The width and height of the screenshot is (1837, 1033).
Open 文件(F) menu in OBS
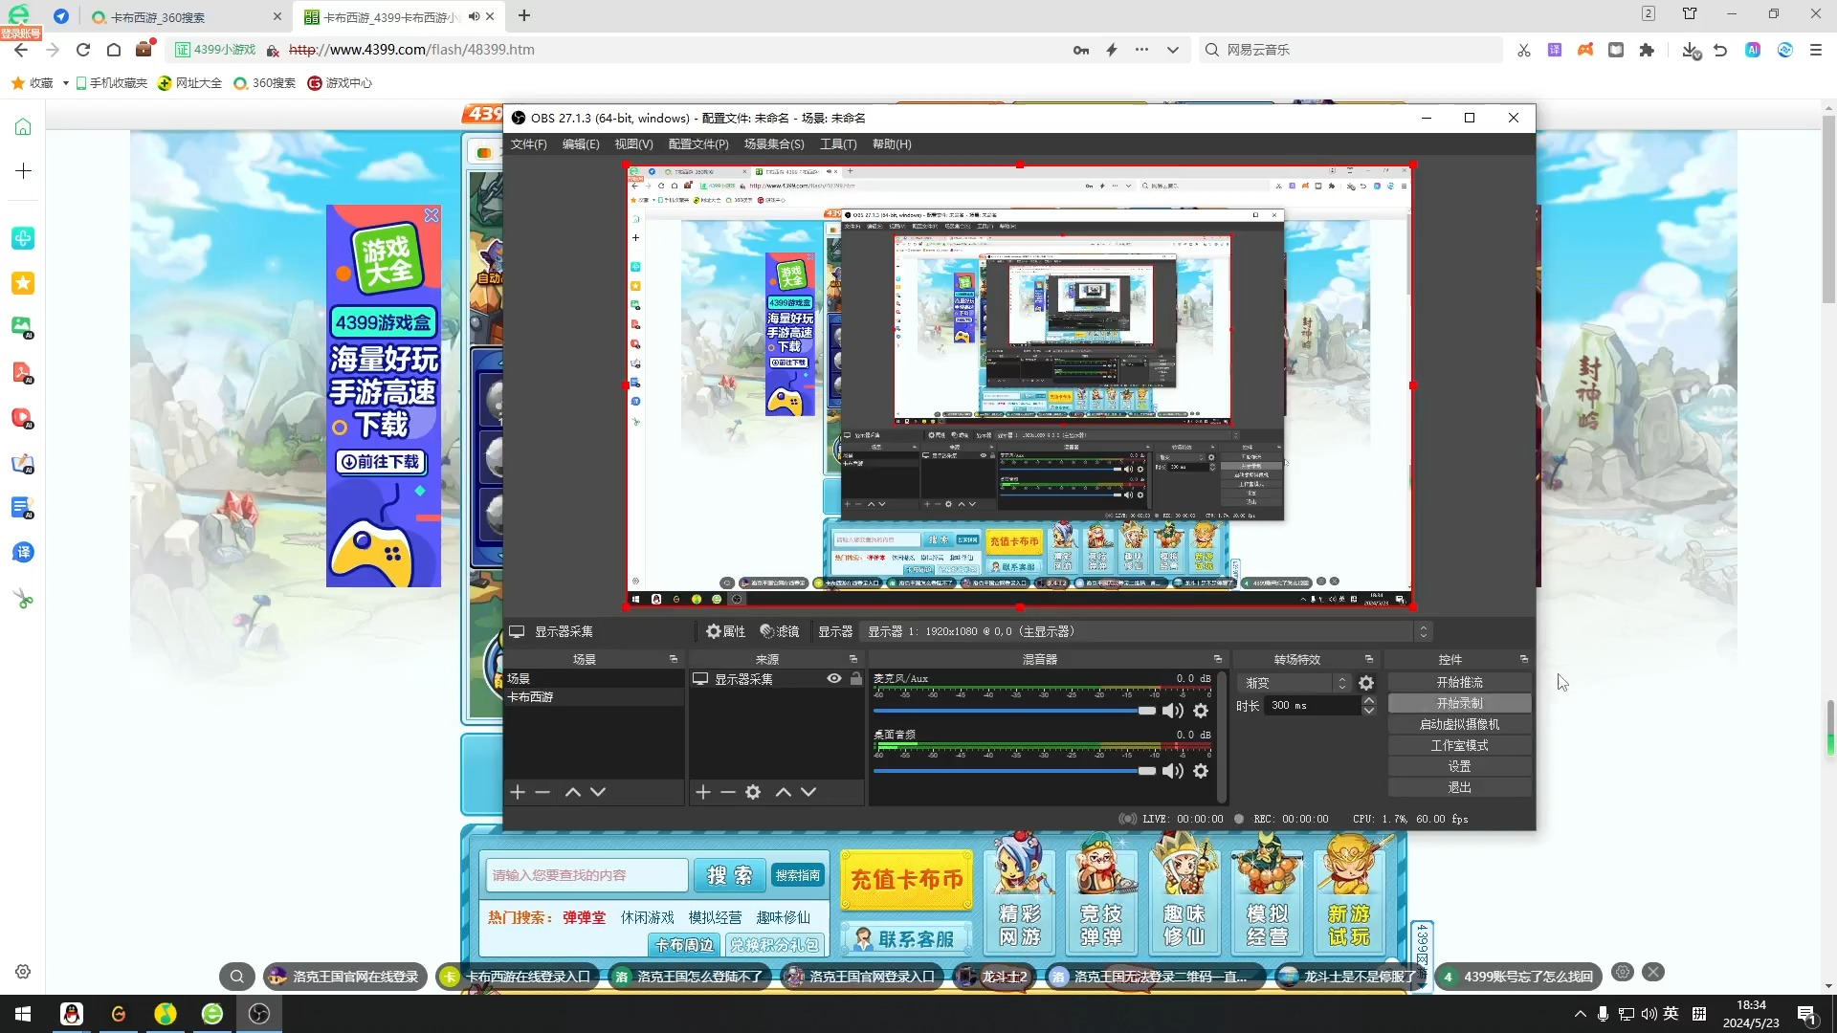pyautogui.click(x=528, y=144)
